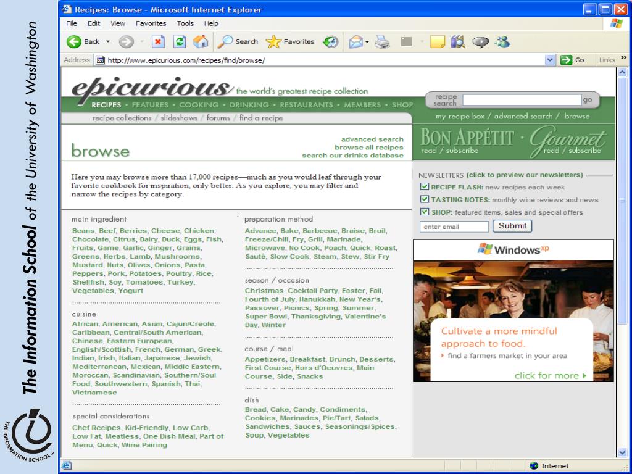Open the Search magnifier toolbar icon

[225, 41]
